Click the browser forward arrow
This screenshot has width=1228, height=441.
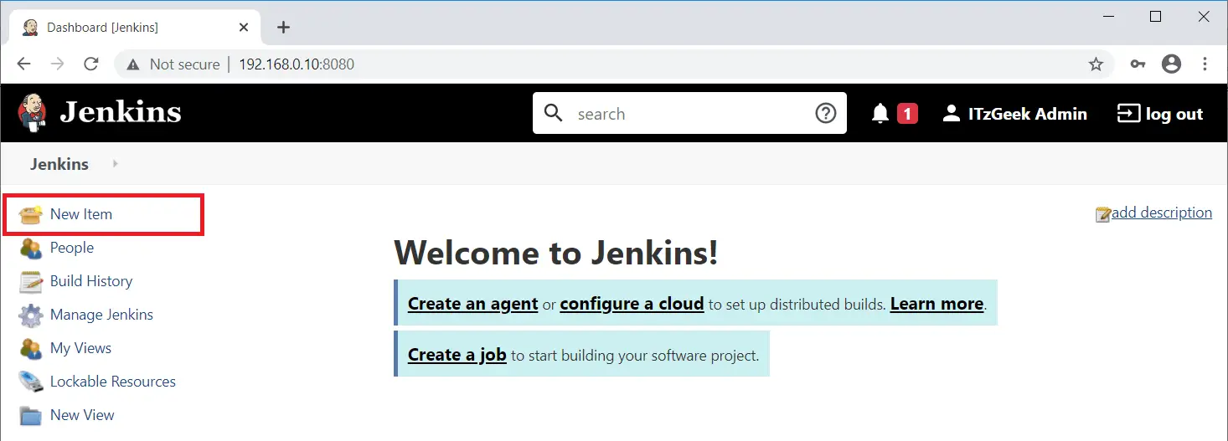coord(57,64)
